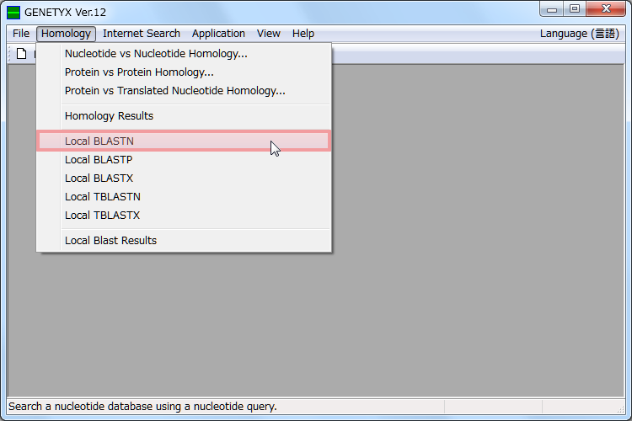Screen dimensions: 632x421
Task: Open the Help menu
Action: (303, 34)
